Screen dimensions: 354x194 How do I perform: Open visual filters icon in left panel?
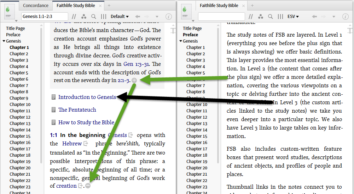click(84, 17)
